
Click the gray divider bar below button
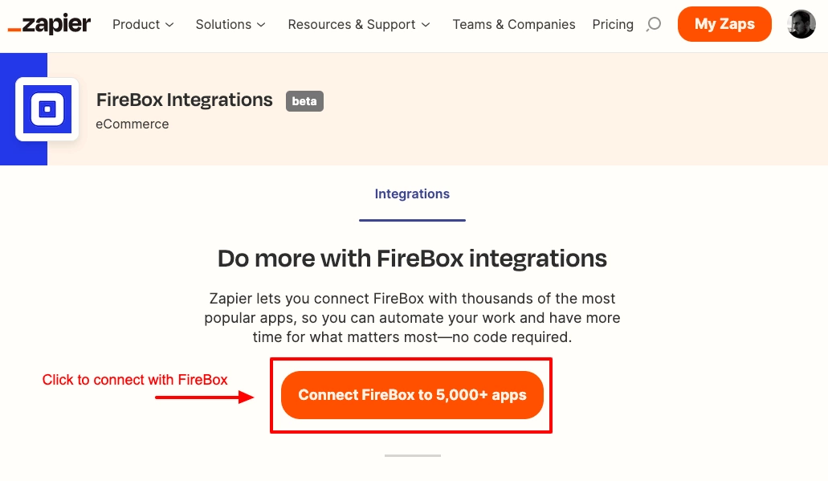pyautogui.click(x=413, y=455)
